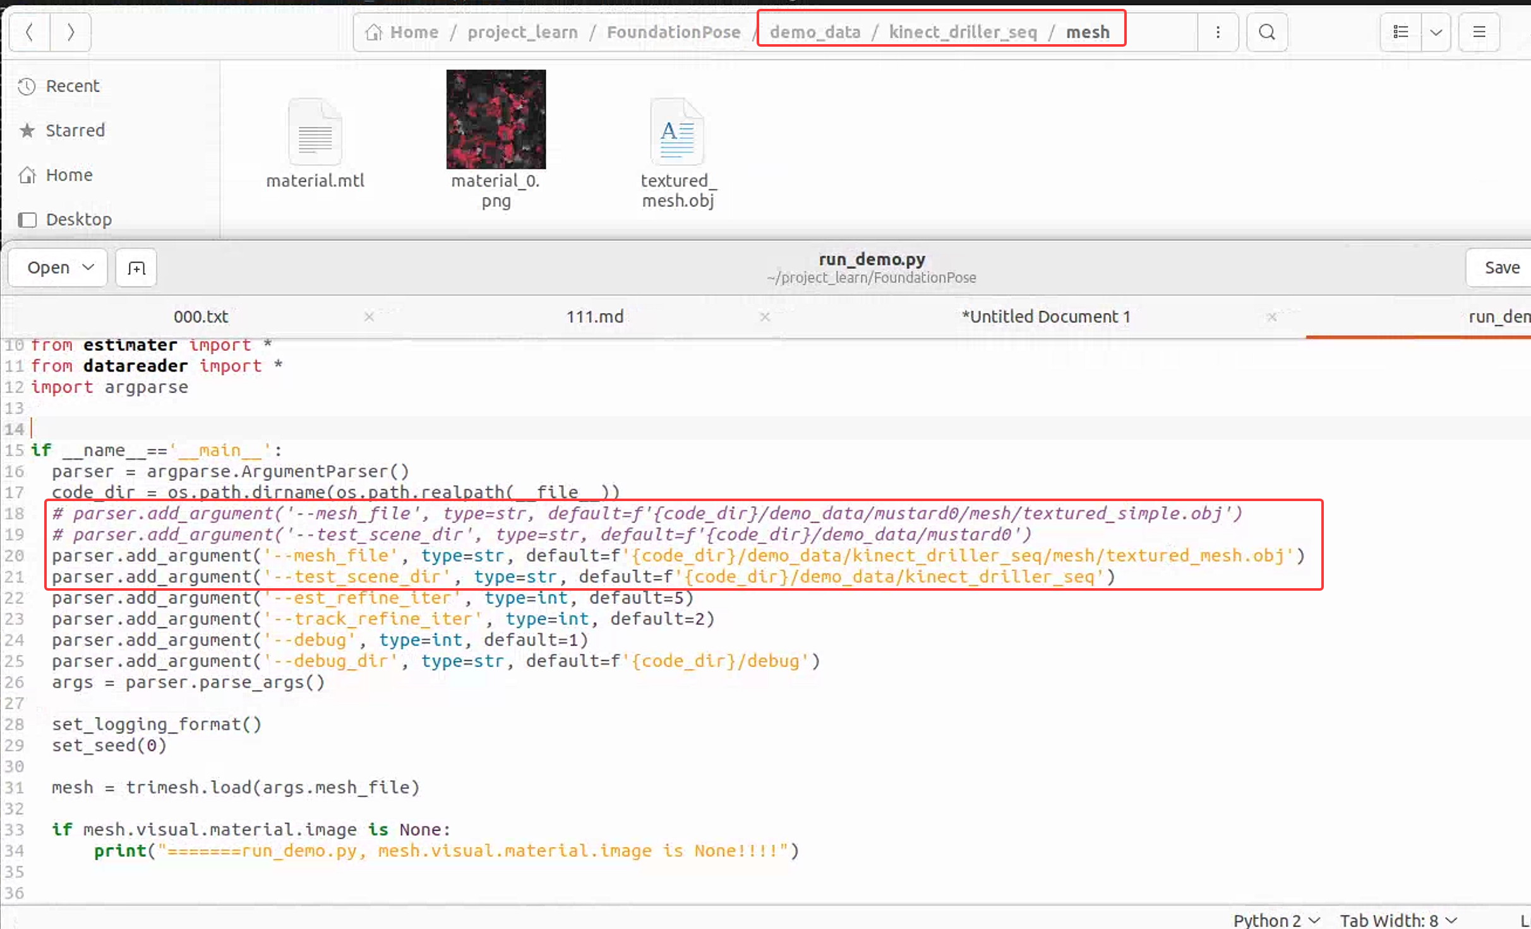Open Starred in the sidebar
Screen dimensions: 1531x929
point(75,131)
